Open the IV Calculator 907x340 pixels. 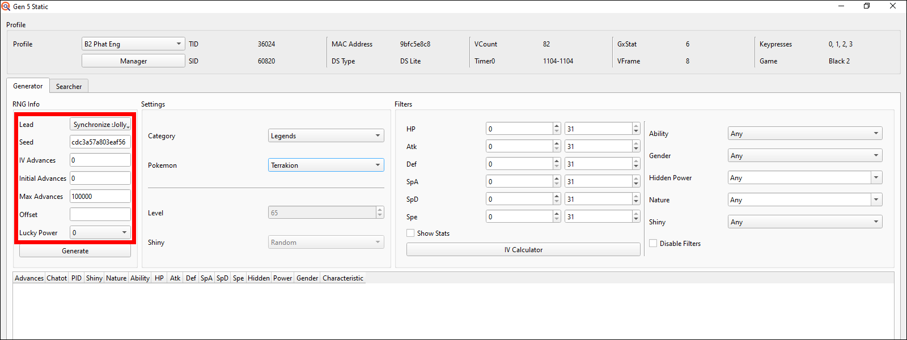[x=523, y=249]
